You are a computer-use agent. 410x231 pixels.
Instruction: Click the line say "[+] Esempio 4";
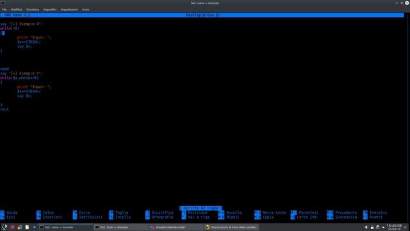click(x=21, y=24)
